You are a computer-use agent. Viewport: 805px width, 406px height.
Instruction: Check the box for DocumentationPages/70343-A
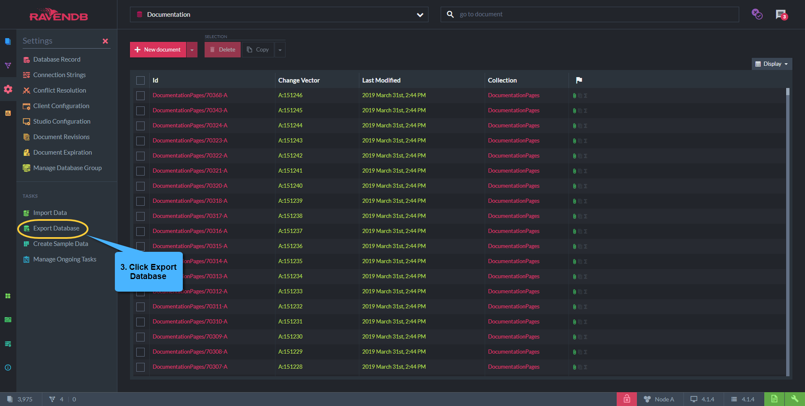[140, 111]
